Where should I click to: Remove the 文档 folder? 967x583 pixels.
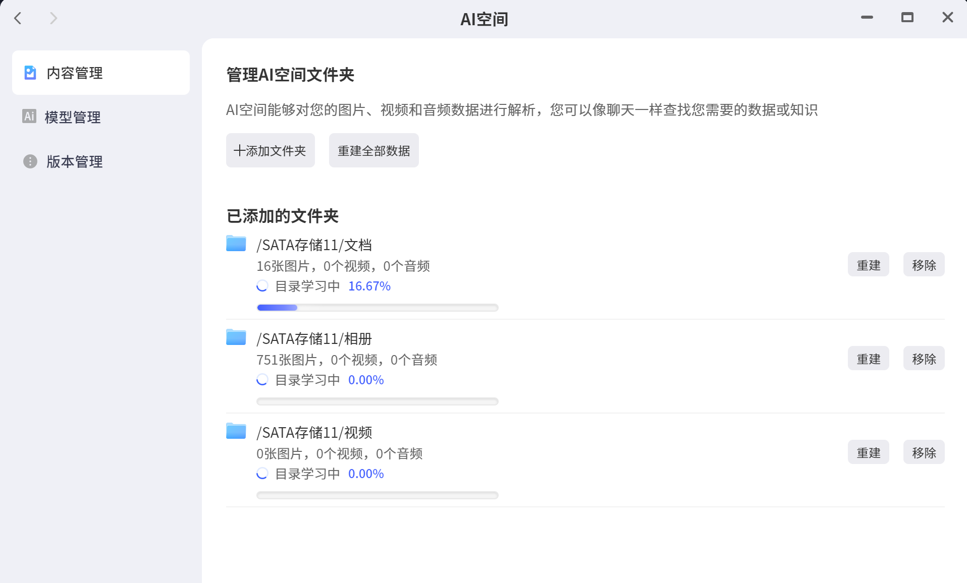pyautogui.click(x=924, y=265)
